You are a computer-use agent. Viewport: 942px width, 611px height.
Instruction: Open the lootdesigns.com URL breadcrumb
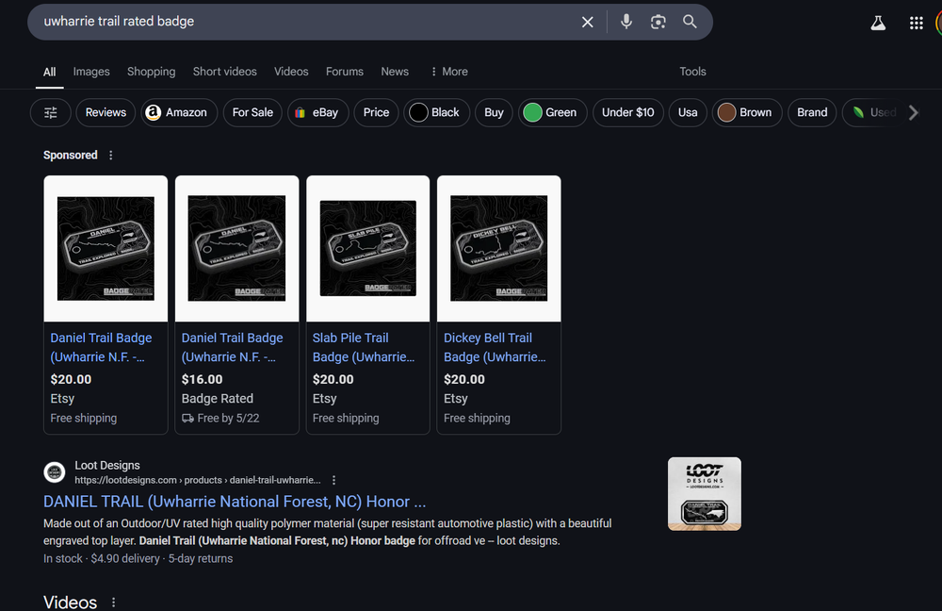(x=198, y=480)
